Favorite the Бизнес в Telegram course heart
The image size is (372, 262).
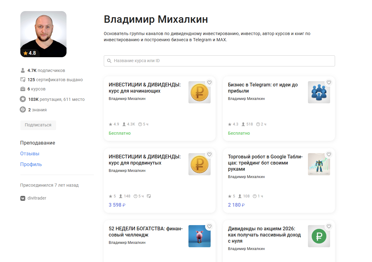(329, 82)
